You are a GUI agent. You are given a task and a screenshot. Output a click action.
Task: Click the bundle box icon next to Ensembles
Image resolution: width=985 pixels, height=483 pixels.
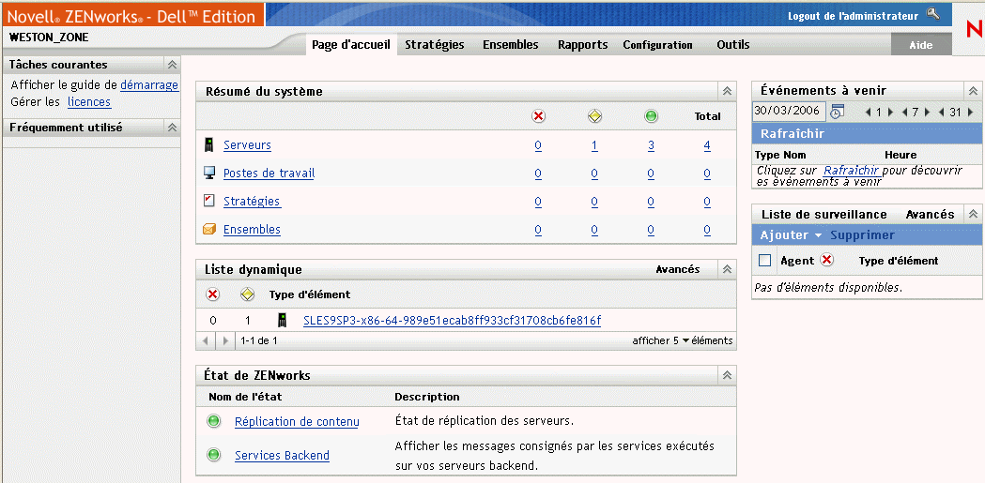coord(209,230)
